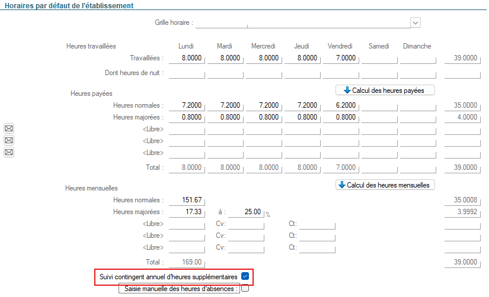Select Mardi Heures normales field
Viewport: 489px width, 297px height.
pos(225,105)
